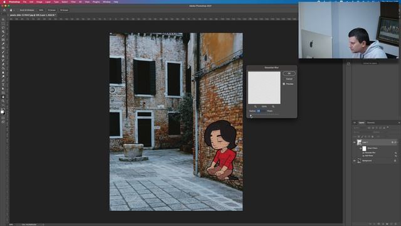The width and height of the screenshot is (401, 226).
Task: Toggle lock transparent pixels in Layers panel
Action: pos(358,137)
